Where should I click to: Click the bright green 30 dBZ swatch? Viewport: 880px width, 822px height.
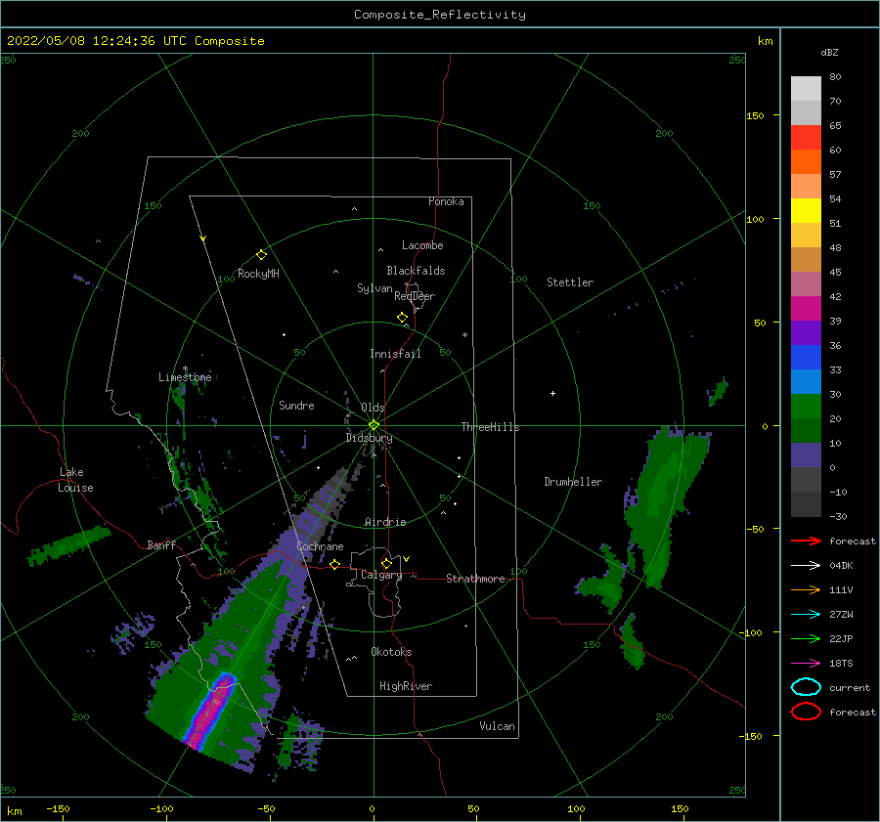806,407
